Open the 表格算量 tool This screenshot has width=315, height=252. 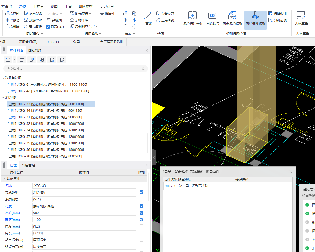pyautogui.click(x=301, y=18)
